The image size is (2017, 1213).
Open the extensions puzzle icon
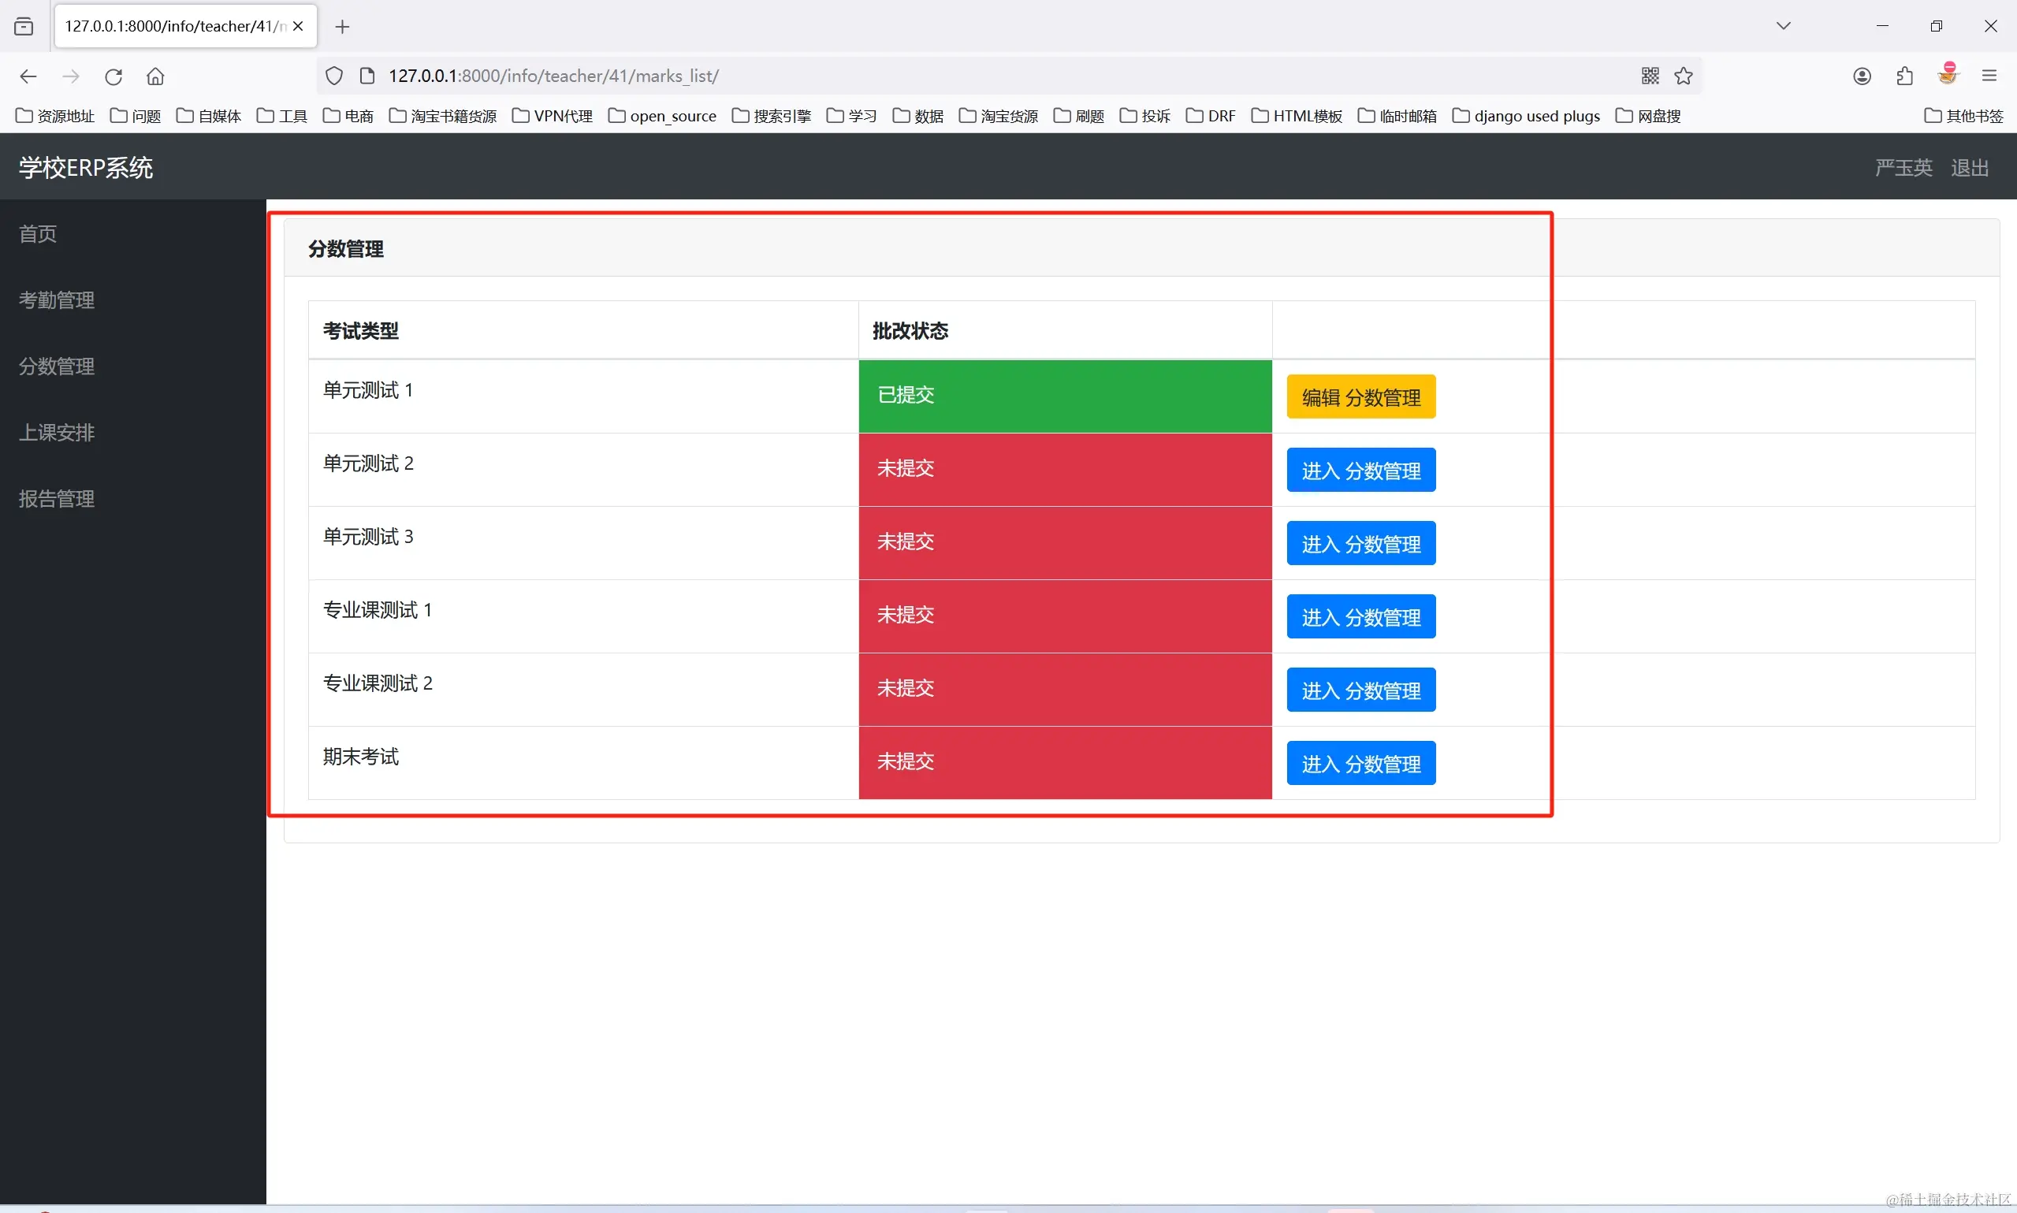pyautogui.click(x=1904, y=76)
